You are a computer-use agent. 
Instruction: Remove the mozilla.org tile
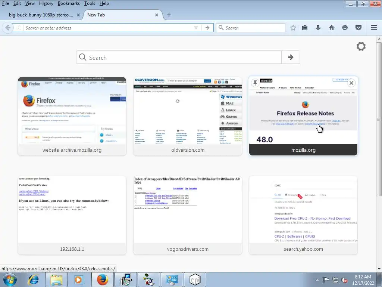[x=351, y=83]
